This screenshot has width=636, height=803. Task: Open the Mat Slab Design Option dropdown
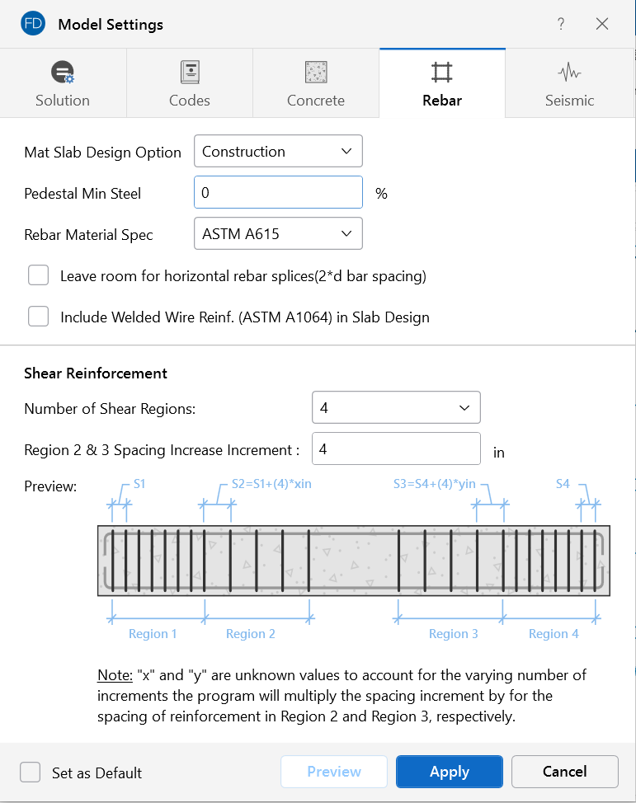tap(278, 152)
